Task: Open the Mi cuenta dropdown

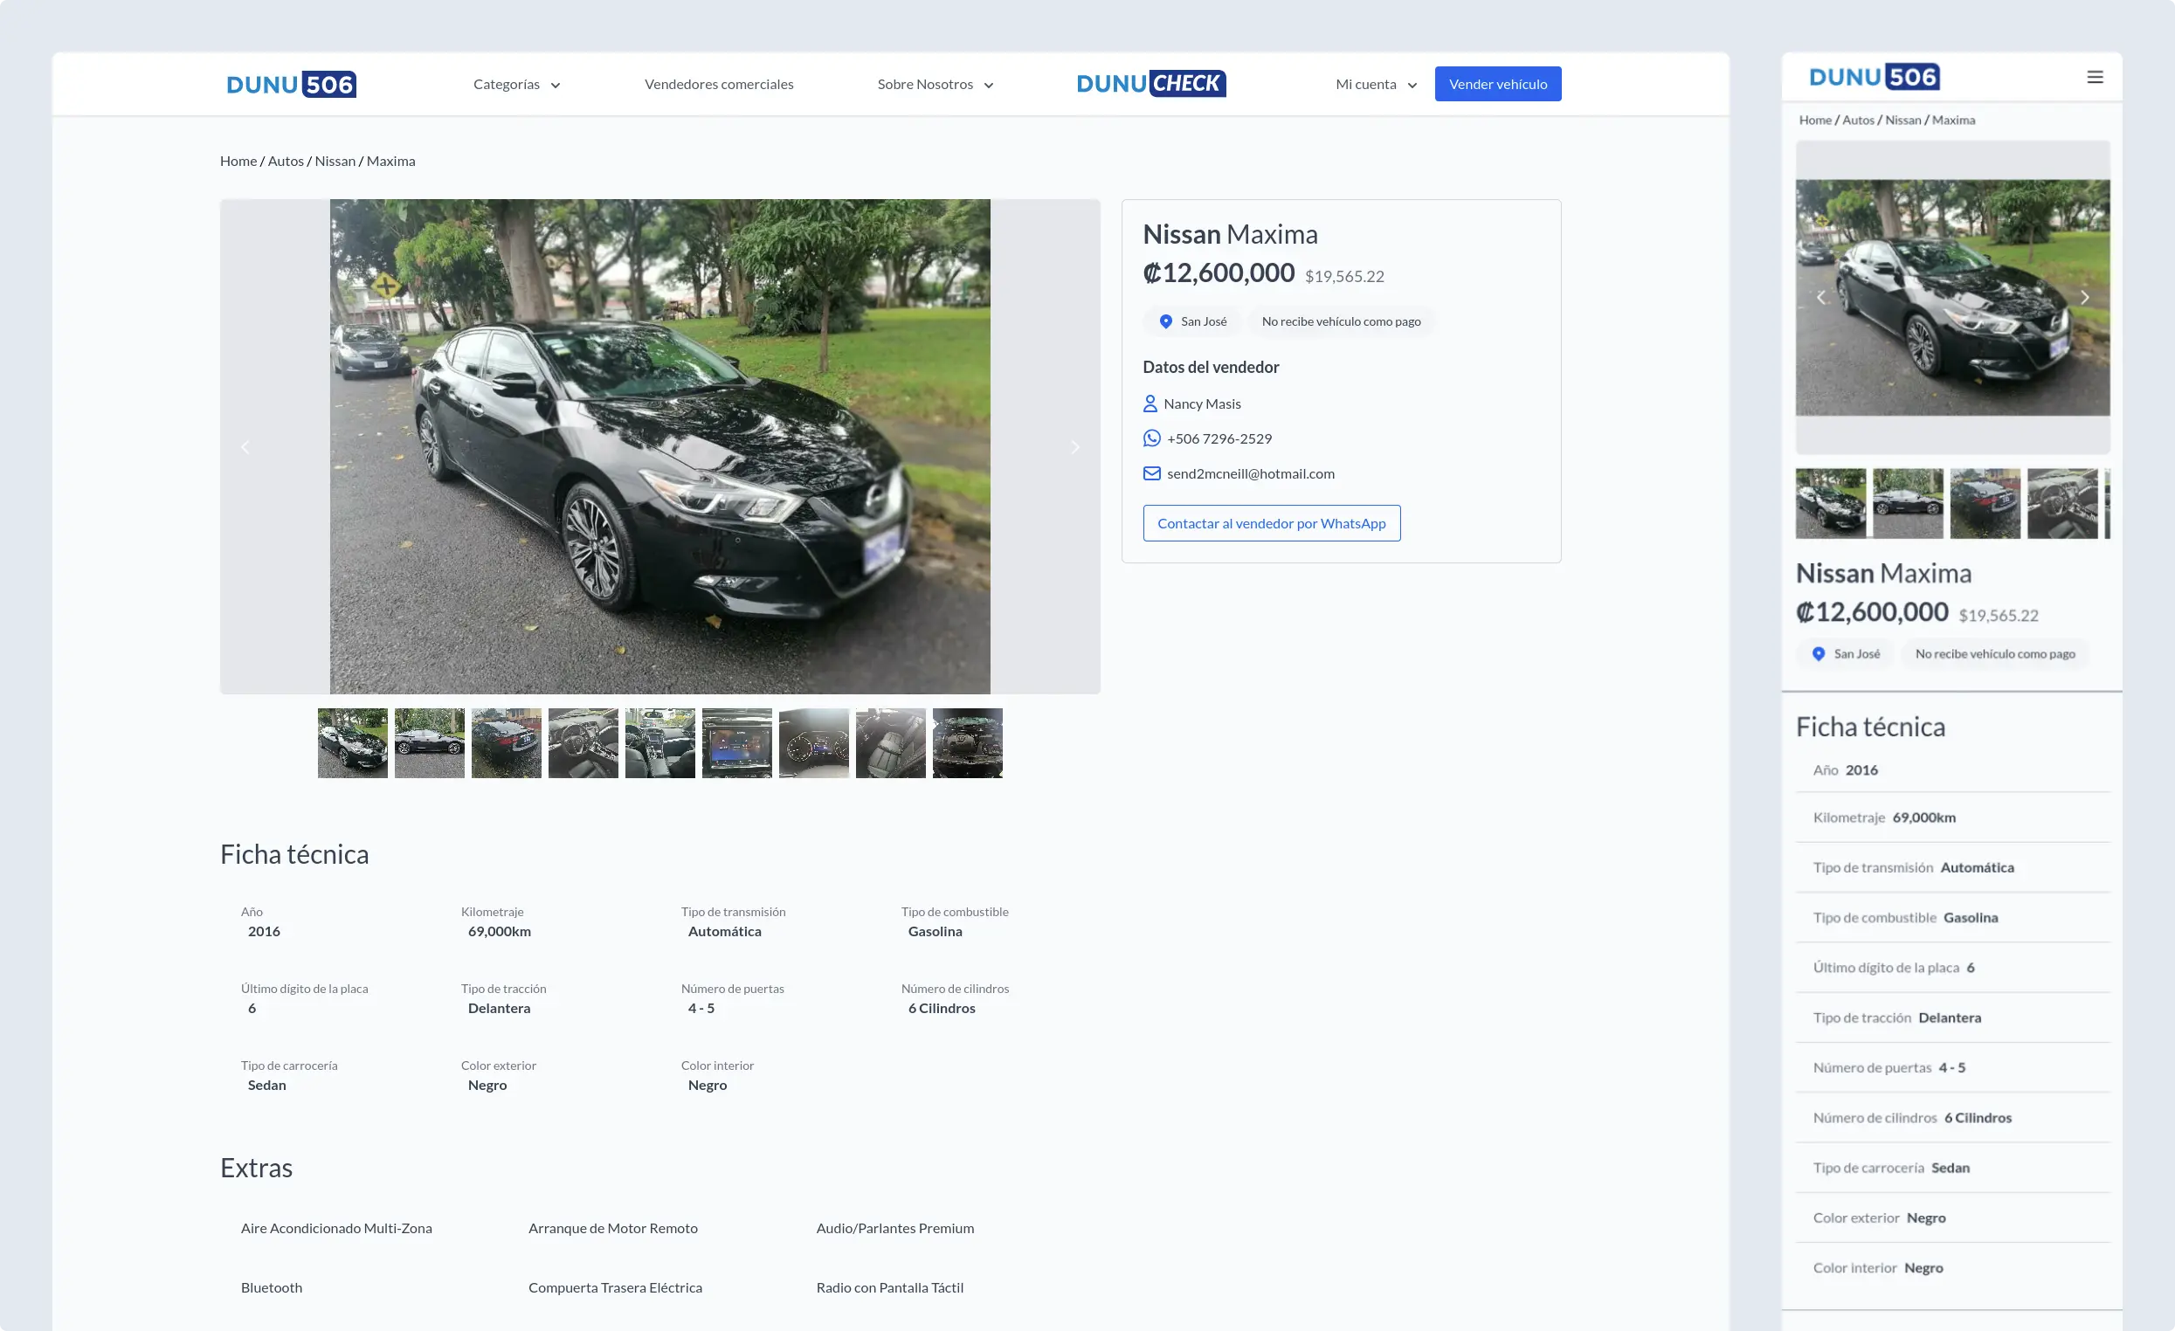Action: coord(1373,84)
